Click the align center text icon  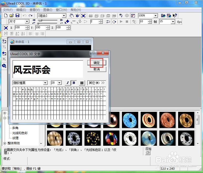click(37, 34)
